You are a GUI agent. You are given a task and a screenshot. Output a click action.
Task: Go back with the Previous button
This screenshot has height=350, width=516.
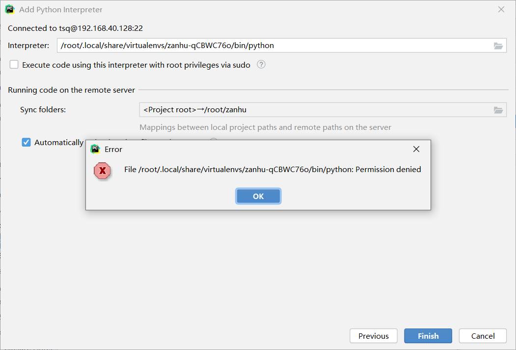point(373,336)
